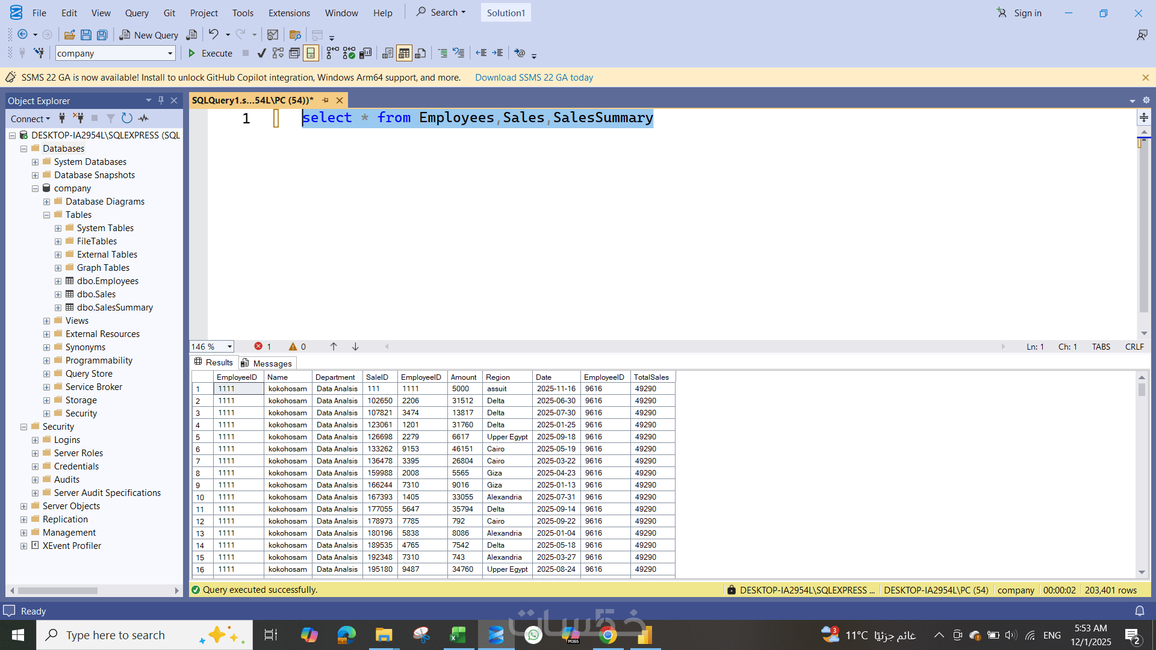
Task: Click the Undo arrow icon
Action: 213,34
